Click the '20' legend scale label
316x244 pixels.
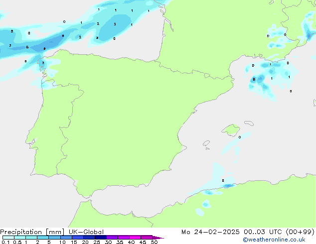pyautogui.click(x=85, y=242)
